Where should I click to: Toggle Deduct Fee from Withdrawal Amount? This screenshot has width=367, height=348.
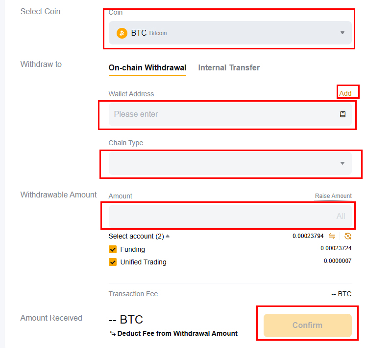point(177,333)
